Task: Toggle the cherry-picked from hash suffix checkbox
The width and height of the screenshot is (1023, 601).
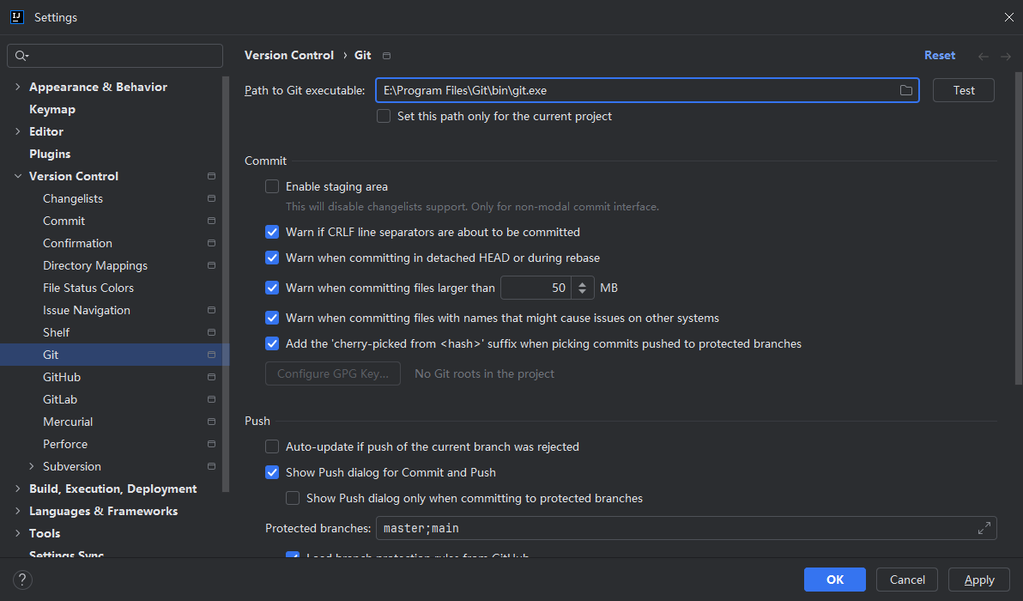Action: click(x=272, y=344)
